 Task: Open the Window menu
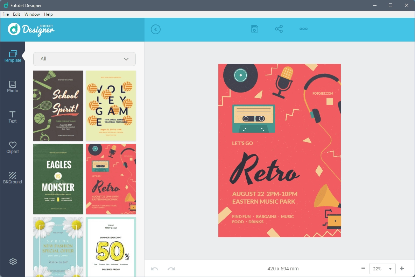[32, 14]
